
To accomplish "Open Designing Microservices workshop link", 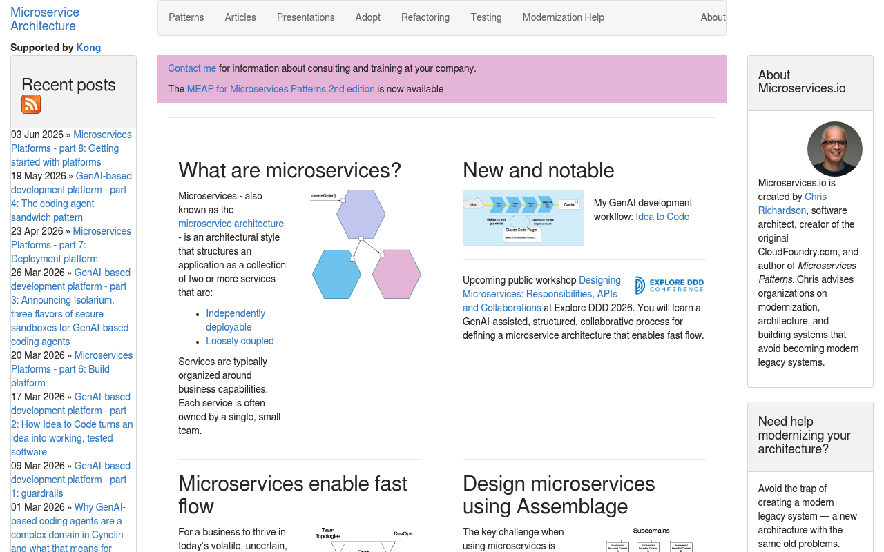I will coord(541,294).
